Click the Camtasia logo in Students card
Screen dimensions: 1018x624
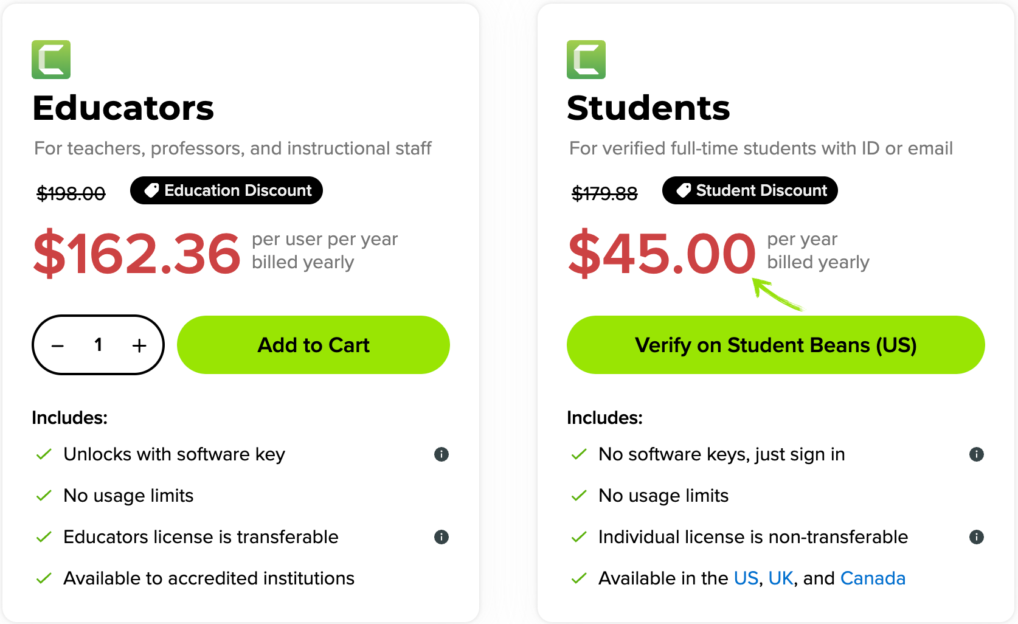pos(586,60)
